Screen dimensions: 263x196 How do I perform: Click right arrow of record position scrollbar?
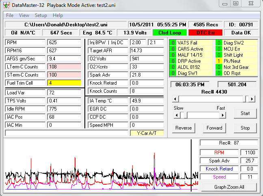(x=252, y=99)
